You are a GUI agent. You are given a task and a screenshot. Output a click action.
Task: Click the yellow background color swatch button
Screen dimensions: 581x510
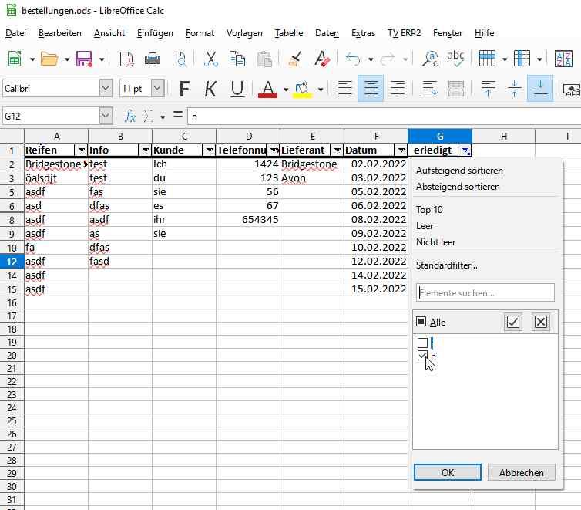(x=301, y=89)
